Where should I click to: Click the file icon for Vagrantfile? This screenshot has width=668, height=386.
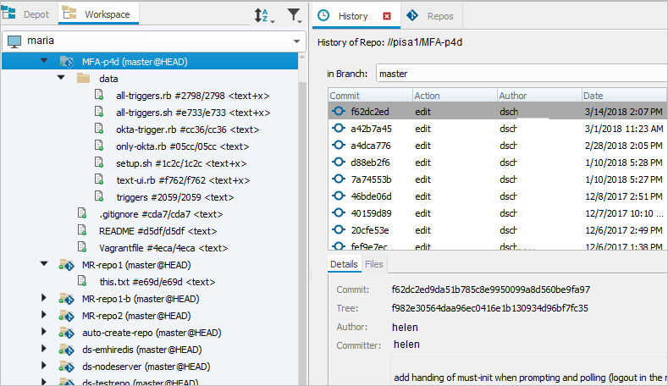[83, 248]
